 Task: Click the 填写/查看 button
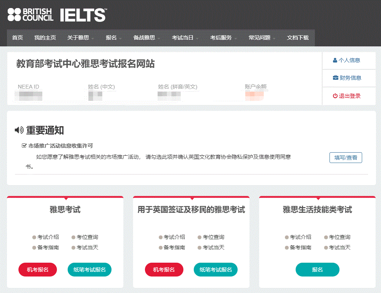(x=345, y=157)
